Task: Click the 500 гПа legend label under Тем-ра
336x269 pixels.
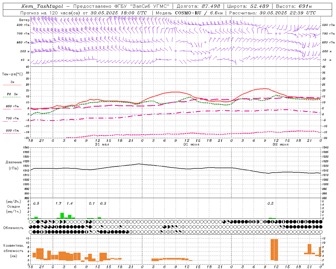Action: 12,131
